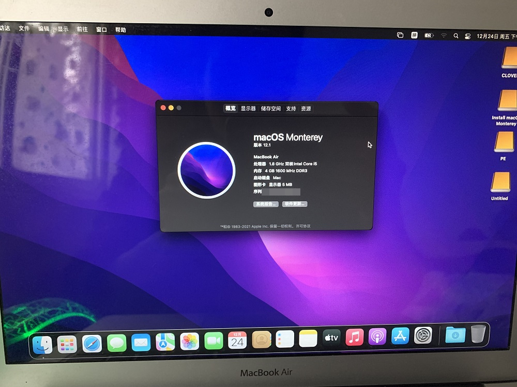Click the 1.8 GHz Intel Core i5 processor text
This screenshot has width=517, height=387.
coord(293,164)
